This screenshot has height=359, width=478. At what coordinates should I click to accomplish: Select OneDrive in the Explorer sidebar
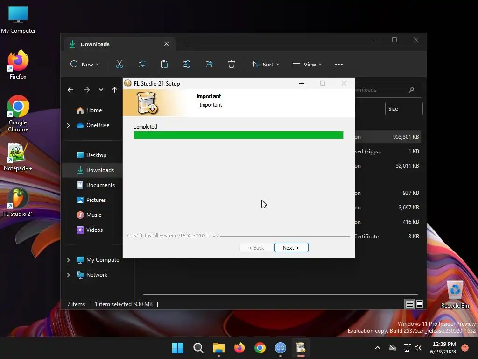(x=93, y=125)
